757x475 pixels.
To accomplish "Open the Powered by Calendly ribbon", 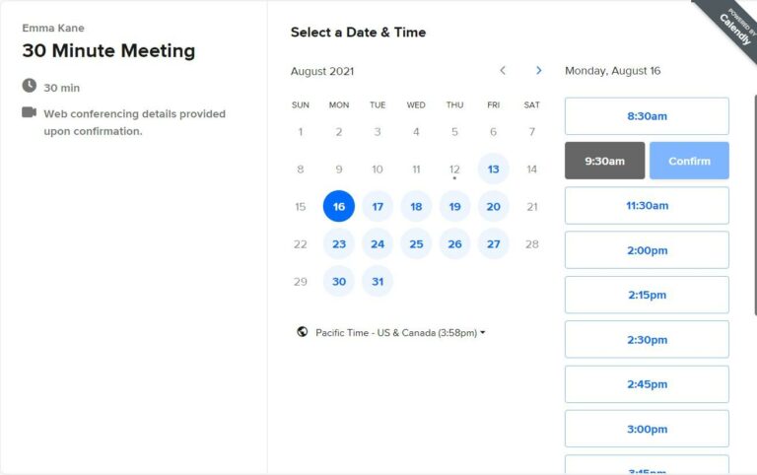I will click(x=728, y=25).
